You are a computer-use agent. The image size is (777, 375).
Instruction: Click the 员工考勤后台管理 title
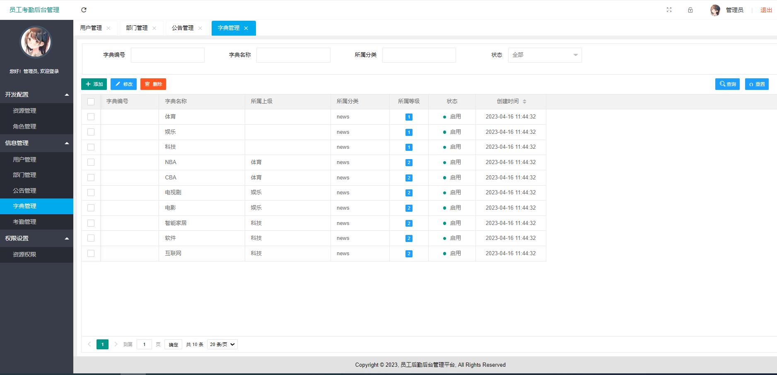pos(34,10)
